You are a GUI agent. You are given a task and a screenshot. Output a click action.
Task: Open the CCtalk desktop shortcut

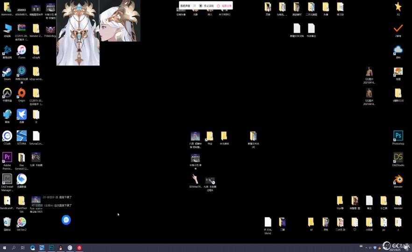tap(7, 138)
